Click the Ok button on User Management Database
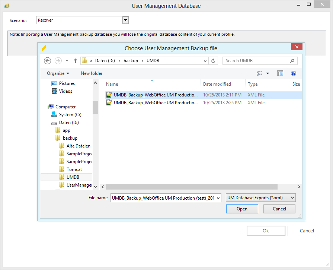The width and height of the screenshot is (333, 270). click(266, 231)
